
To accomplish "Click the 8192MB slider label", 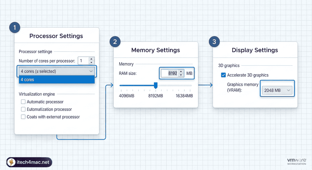I will click(156, 96).
